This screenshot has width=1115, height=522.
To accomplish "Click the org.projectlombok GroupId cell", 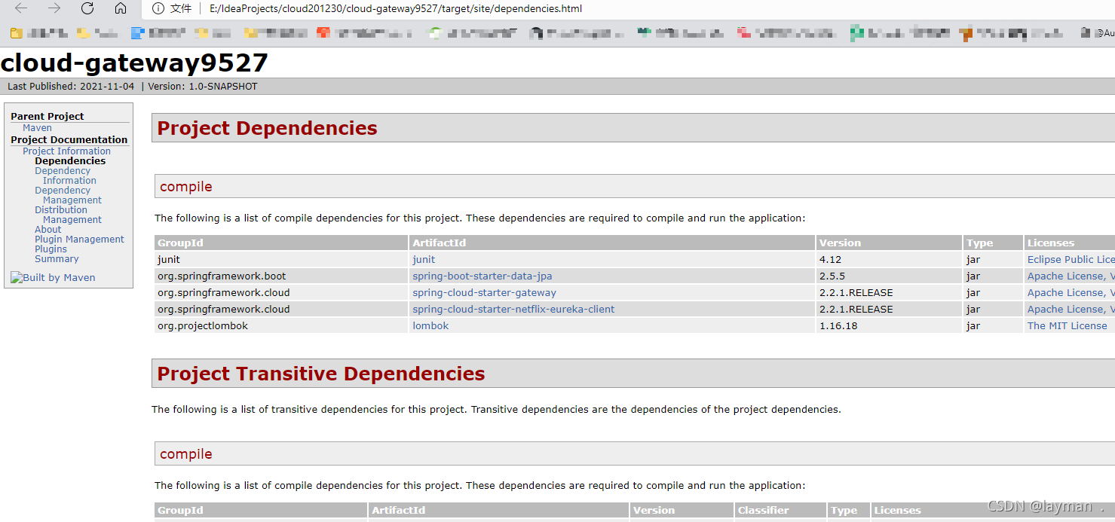I will (281, 325).
